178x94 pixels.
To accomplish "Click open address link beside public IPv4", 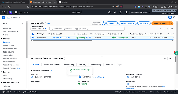I will point(99,77).
